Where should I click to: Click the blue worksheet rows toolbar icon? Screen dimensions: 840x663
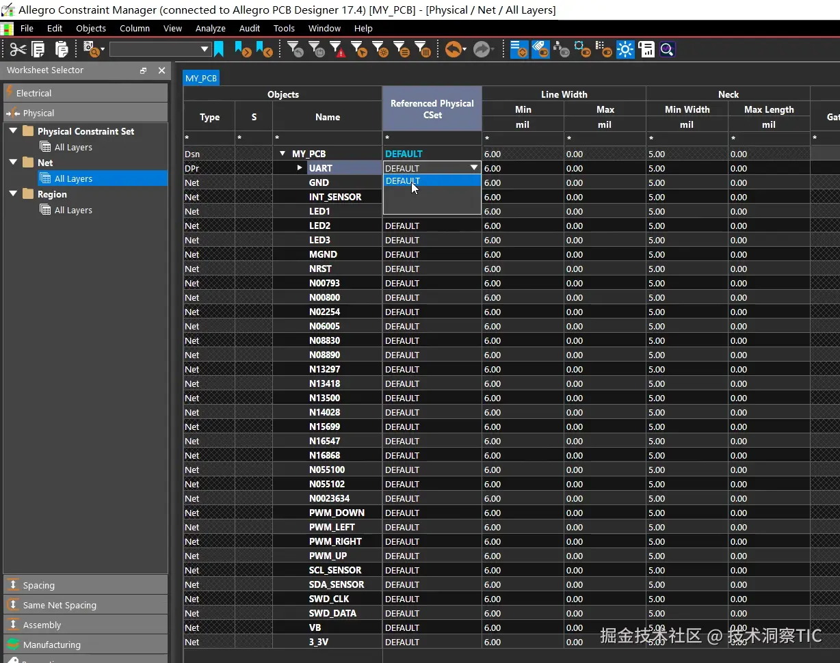click(x=519, y=49)
